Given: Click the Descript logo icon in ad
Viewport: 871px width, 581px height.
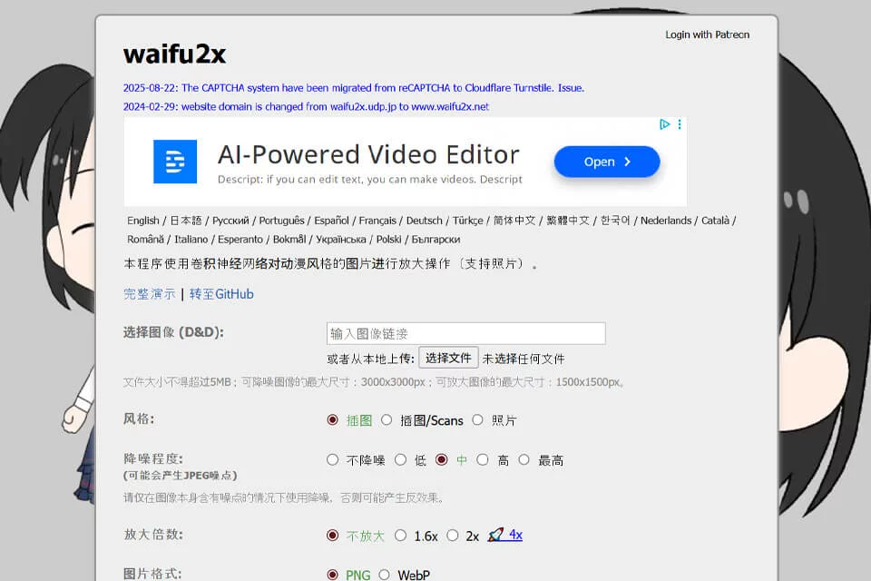Looking at the screenshot, I should pyautogui.click(x=175, y=162).
